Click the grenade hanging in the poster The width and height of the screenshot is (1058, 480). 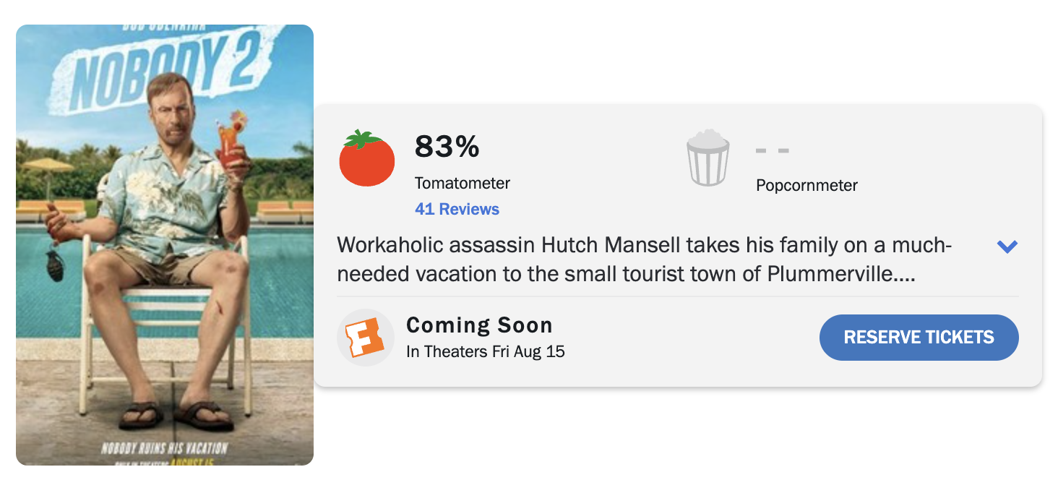coord(56,264)
